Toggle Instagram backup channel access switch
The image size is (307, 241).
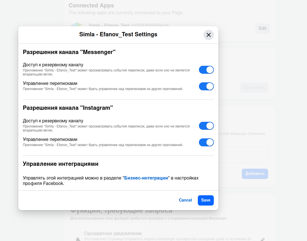(206, 126)
